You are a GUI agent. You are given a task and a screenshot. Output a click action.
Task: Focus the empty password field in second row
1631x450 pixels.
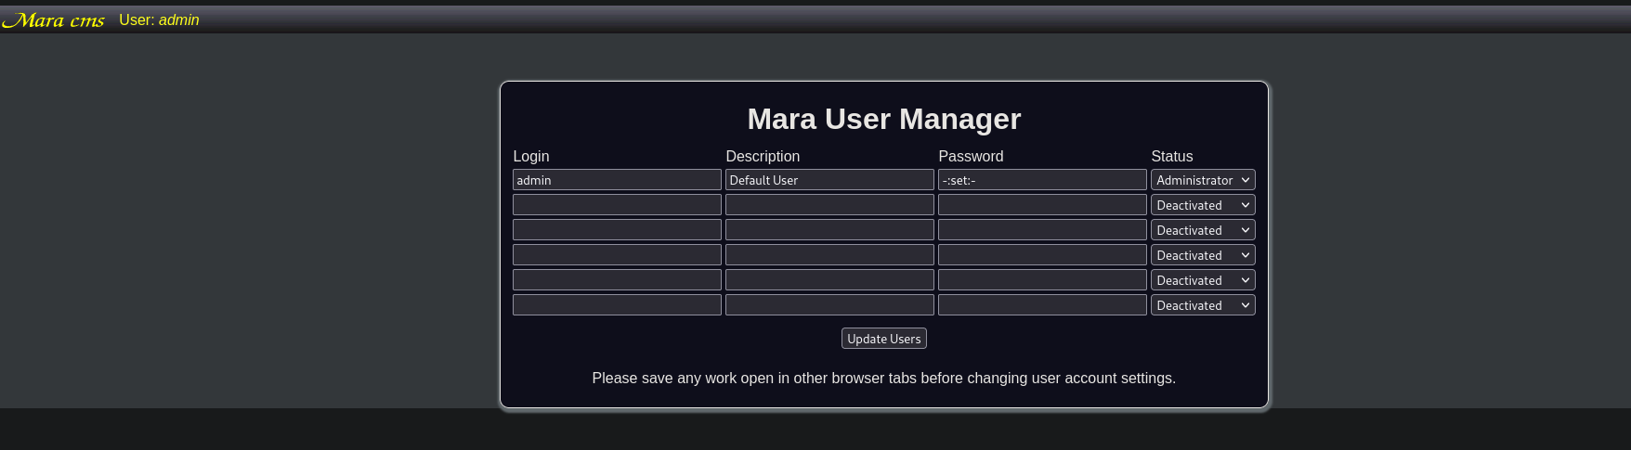(x=1042, y=205)
